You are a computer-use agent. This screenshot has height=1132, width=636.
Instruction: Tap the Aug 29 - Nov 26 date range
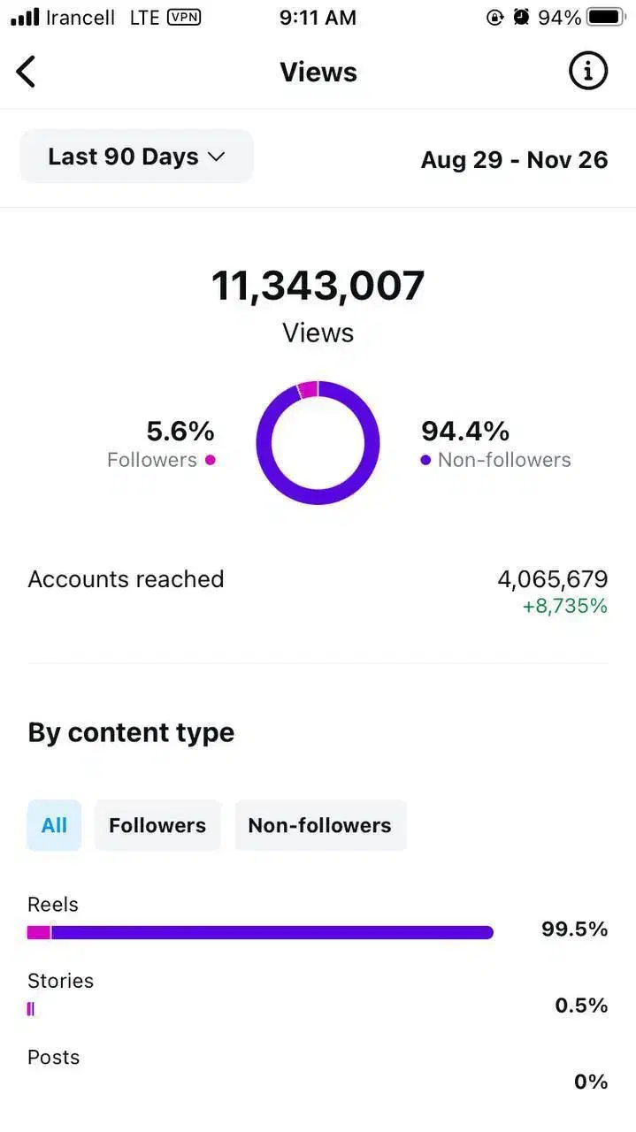514,160
